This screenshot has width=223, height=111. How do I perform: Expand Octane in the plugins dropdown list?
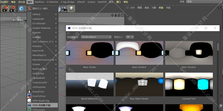[x=42, y=64]
